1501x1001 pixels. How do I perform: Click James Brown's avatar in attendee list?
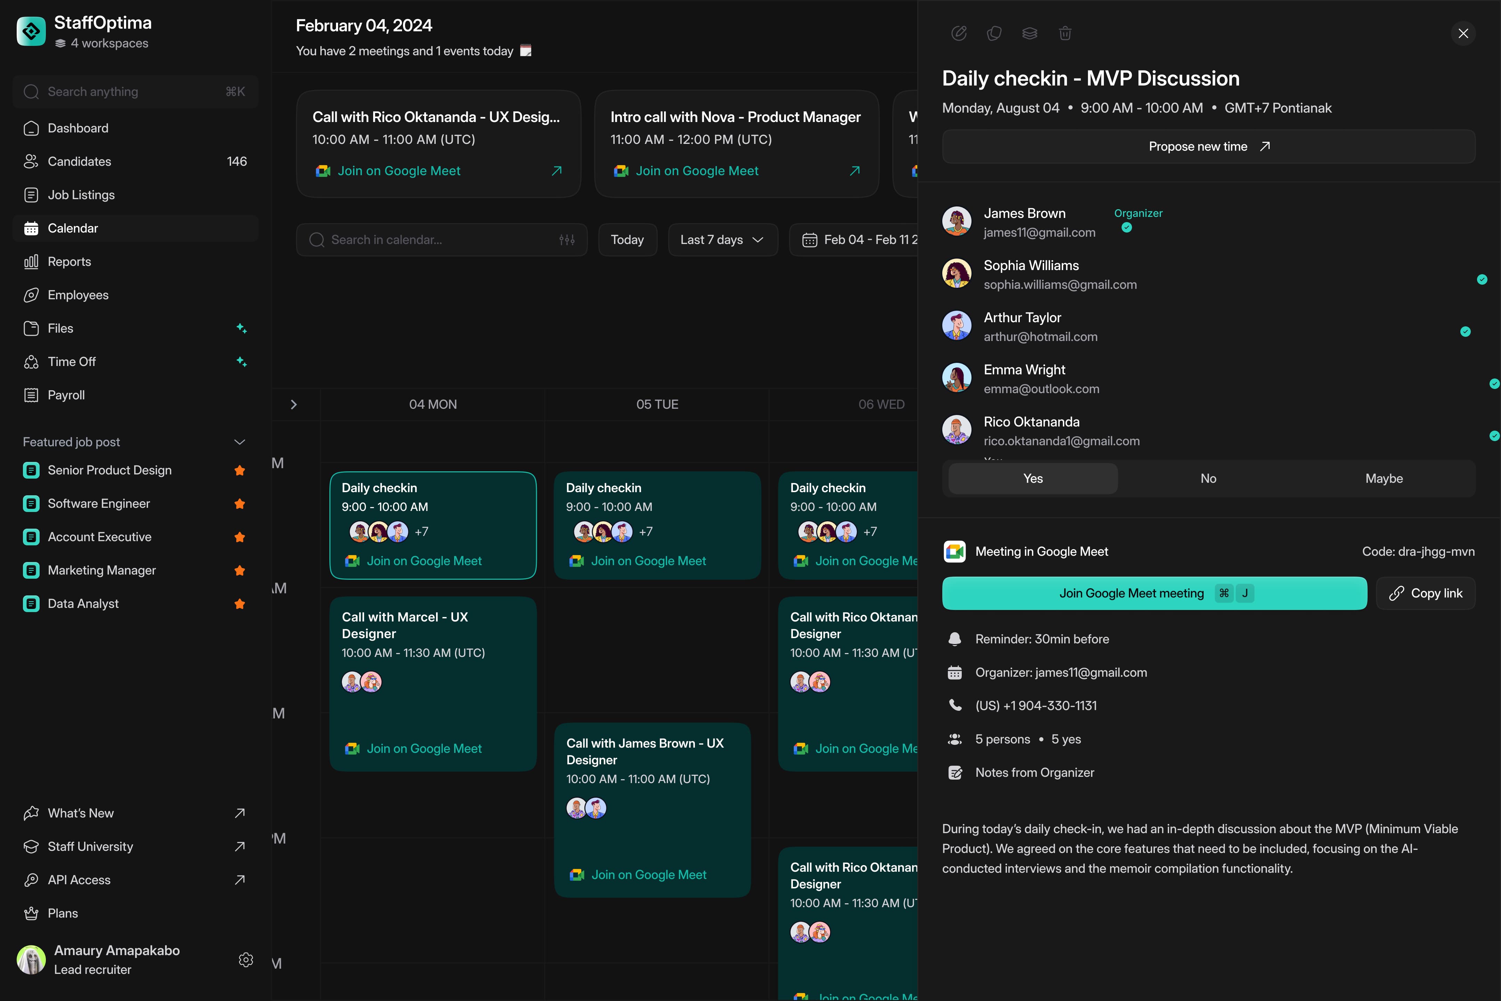tap(957, 221)
